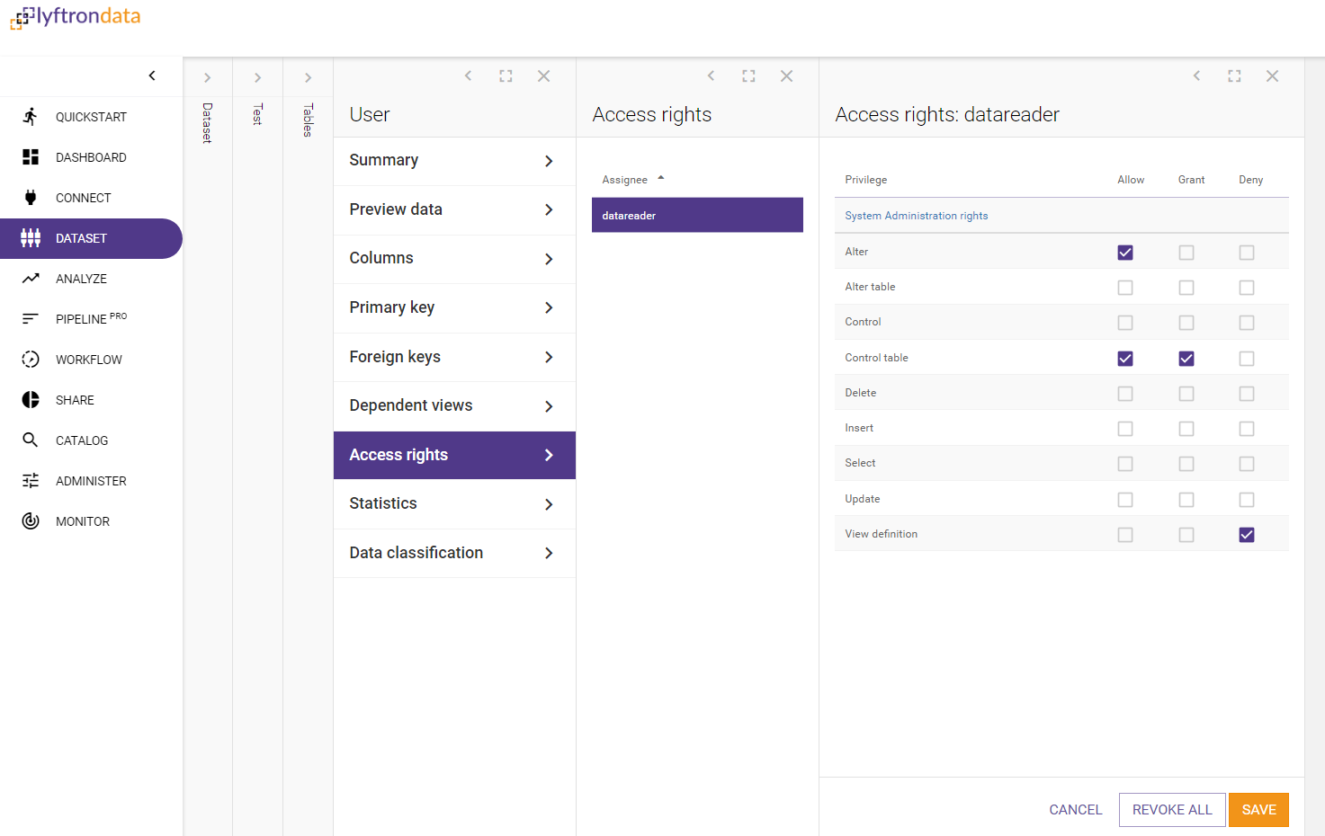Viewport: 1325px width, 836px height.
Task: Check Allow for Update privilege
Action: 1125,500
